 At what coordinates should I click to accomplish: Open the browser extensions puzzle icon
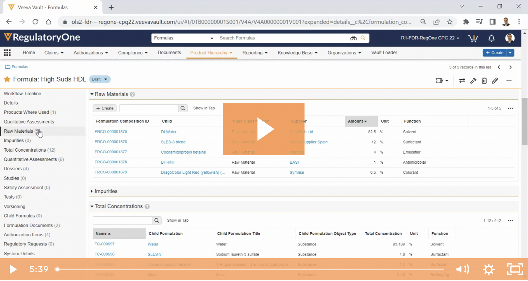[x=466, y=22]
